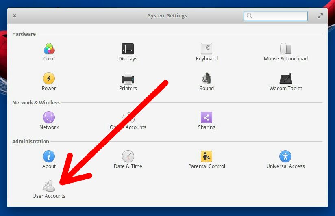Click the "Date & Time" label text
Image resolution: width=335 pixels, height=216 pixels.
[x=128, y=166]
